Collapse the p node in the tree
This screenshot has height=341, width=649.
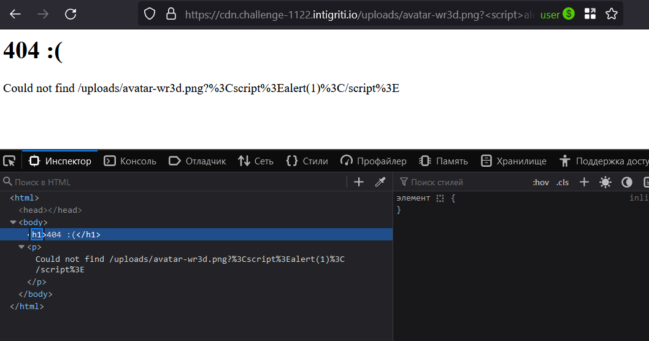(21, 247)
